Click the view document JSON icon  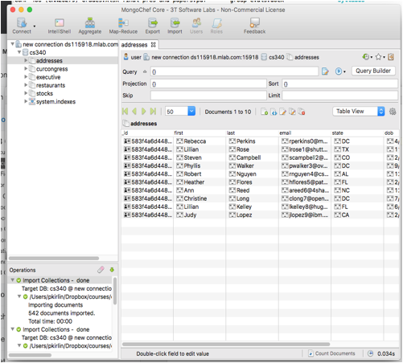273,112
